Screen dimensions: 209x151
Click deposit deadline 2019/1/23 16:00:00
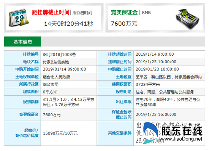pos(156,114)
